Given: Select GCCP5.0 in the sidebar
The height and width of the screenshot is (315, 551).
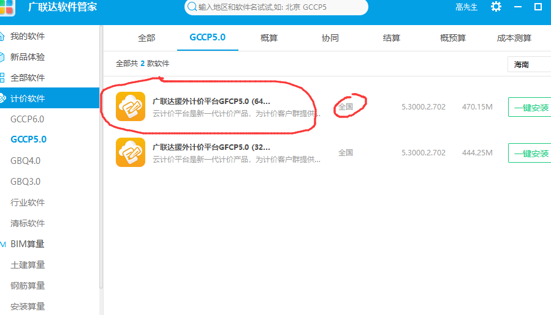Looking at the screenshot, I should point(28,139).
